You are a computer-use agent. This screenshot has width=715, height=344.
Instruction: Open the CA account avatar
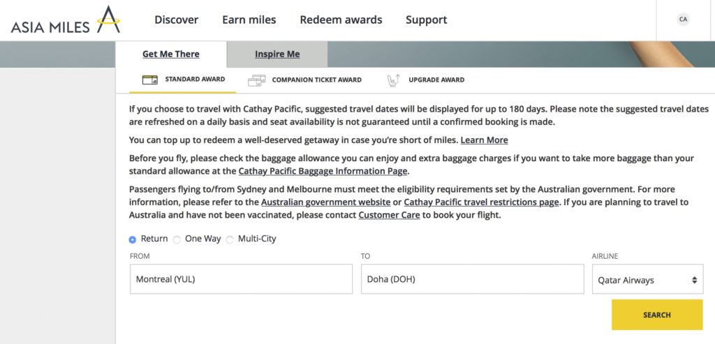683,20
